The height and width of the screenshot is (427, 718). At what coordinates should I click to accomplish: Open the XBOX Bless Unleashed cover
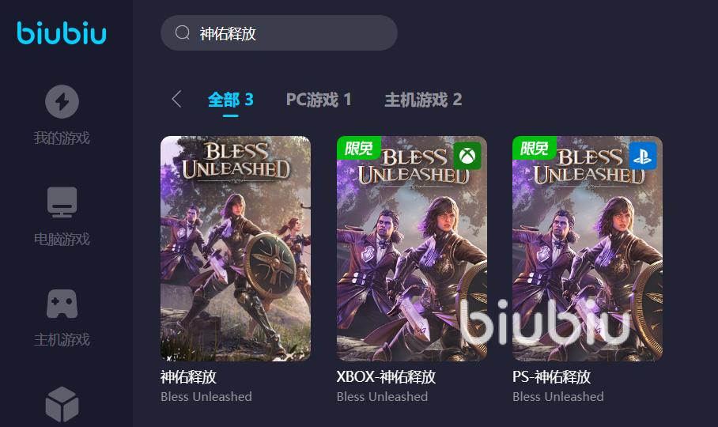coord(412,248)
